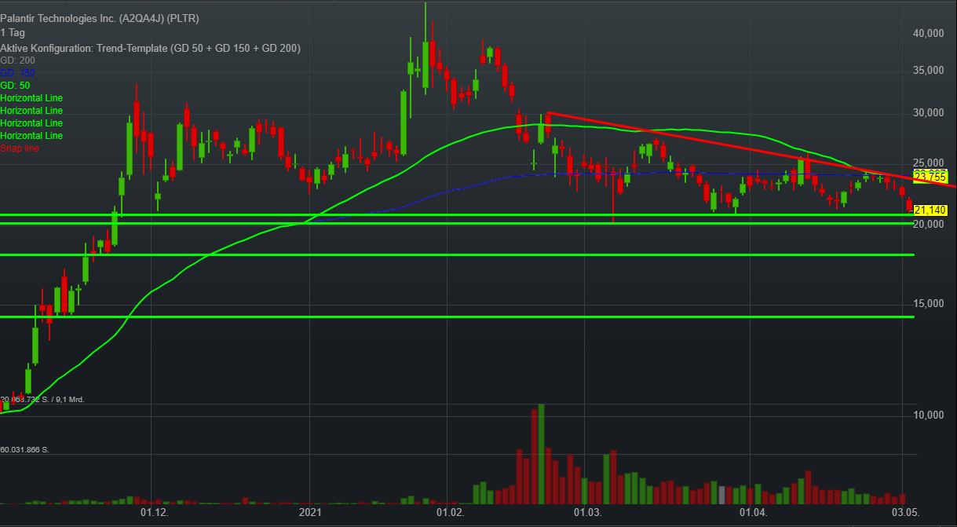
Task: Select the lowest green horizontal line below 15,000
Action: [x=457, y=317]
